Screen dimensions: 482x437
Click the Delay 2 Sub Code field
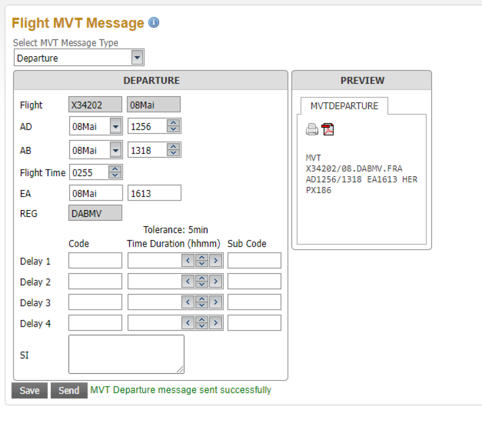click(x=254, y=282)
